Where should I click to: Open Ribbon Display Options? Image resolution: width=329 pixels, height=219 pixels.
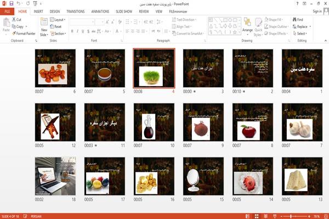click(304, 4)
